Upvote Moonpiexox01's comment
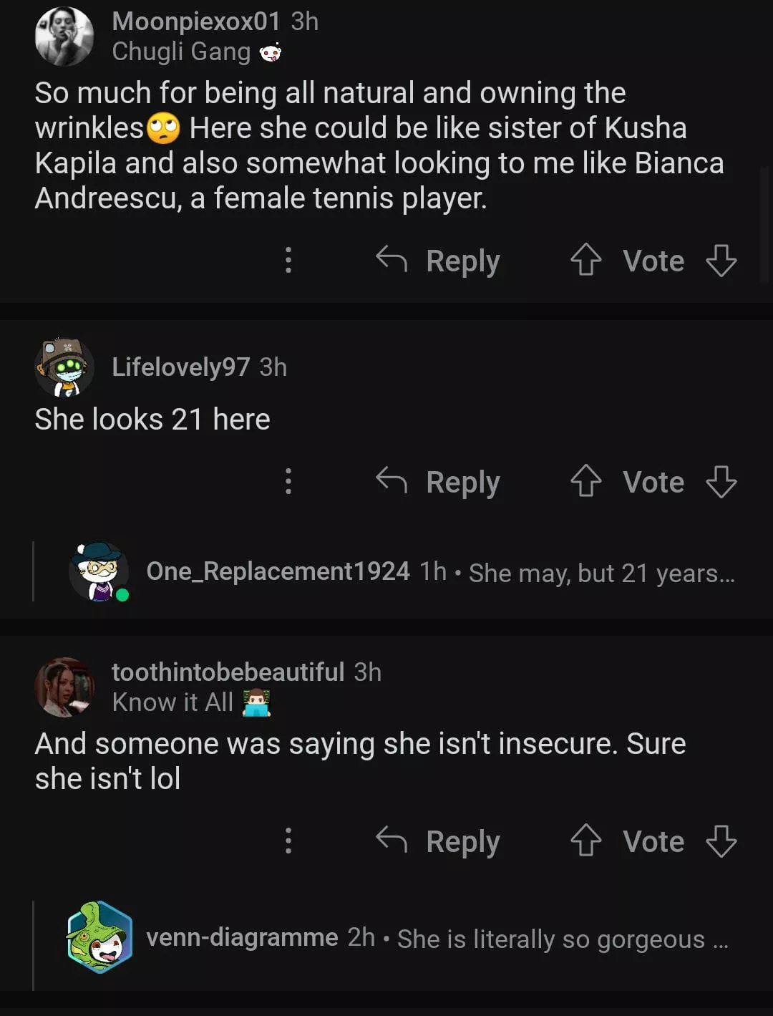This screenshot has width=773, height=1016. (585, 260)
